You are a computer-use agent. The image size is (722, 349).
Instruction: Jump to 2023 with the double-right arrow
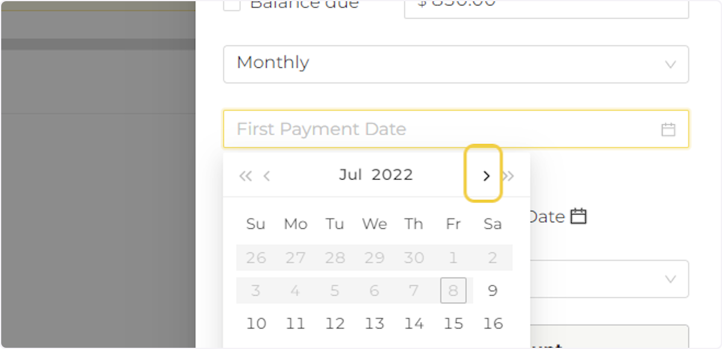tap(508, 175)
